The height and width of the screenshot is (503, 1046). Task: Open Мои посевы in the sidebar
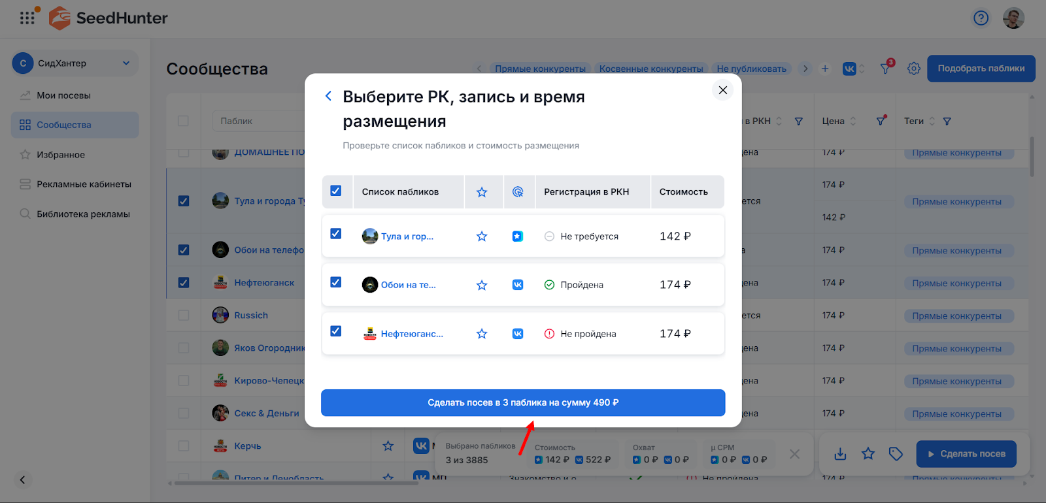coord(63,95)
